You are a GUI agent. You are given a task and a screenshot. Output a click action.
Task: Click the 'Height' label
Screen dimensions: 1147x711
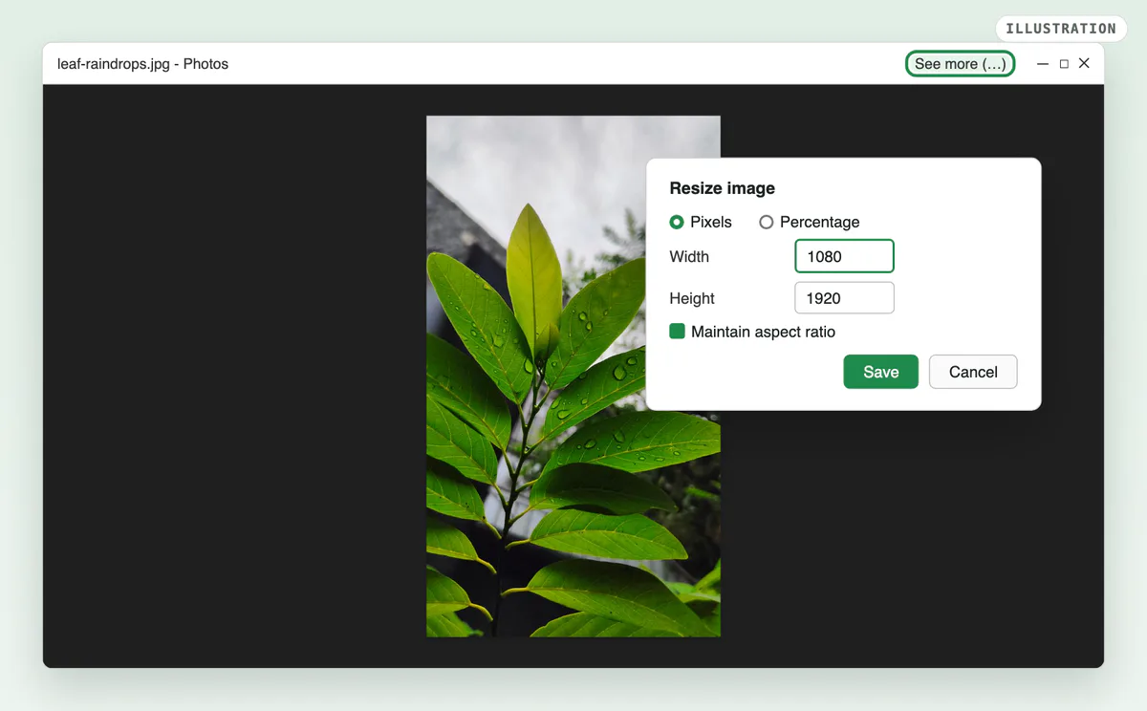point(692,298)
